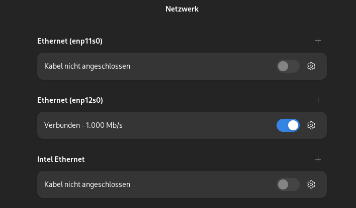Toggle the Intel Ethernet connection switch
This screenshot has height=208, width=356.
click(x=288, y=184)
